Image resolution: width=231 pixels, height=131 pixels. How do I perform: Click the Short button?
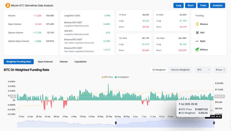pos(191,5)
